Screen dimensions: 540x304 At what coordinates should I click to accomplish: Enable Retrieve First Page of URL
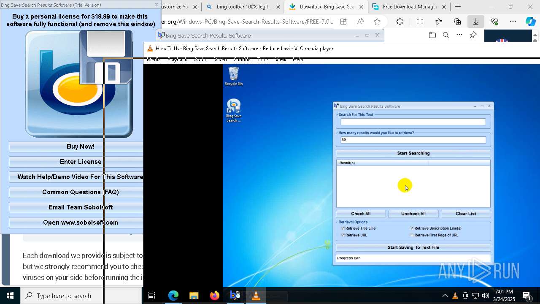(x=412, y=235)
